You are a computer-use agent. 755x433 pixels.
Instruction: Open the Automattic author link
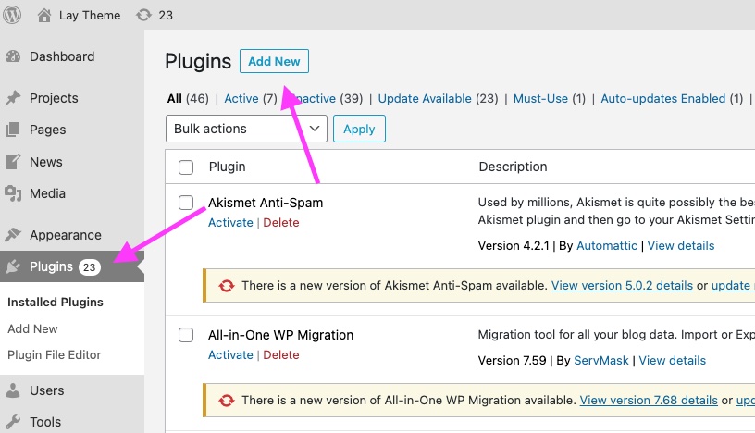click(607, 245)
